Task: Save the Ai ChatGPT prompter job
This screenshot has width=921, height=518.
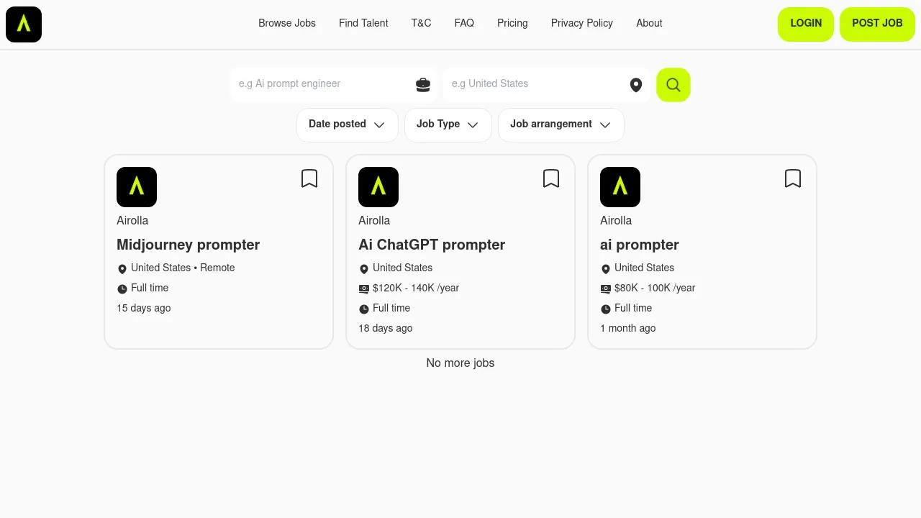Action: tap(551, 178)
